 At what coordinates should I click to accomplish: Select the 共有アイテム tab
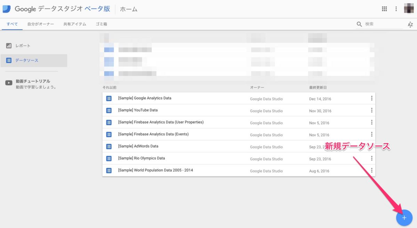[x=75, y=24]
